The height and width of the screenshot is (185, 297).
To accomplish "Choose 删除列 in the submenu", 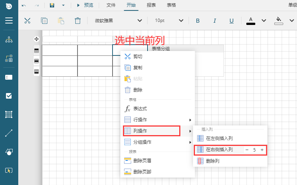I will point(230,161).
